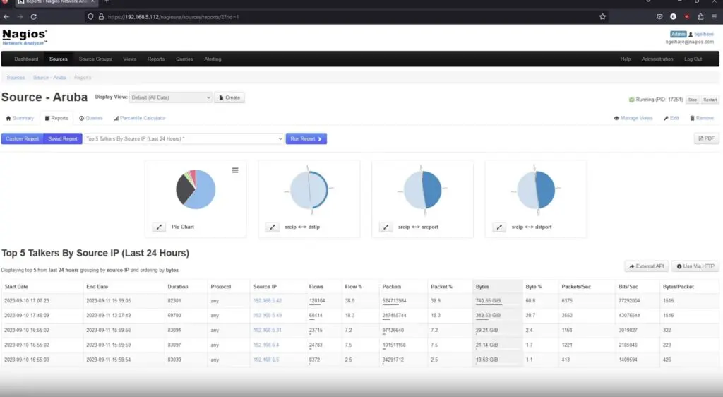
Task: Open the pie chart hamburger menu
Action: tap(235, 170)
